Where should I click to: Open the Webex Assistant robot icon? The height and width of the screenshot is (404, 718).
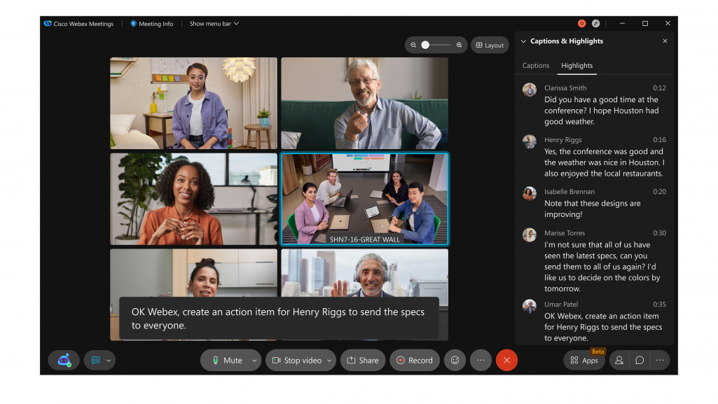click(63, 360)
